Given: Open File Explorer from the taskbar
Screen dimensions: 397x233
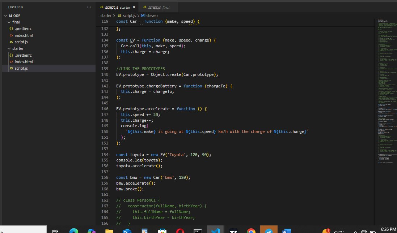Looking at the screenshot, I should tap(109, 230).
